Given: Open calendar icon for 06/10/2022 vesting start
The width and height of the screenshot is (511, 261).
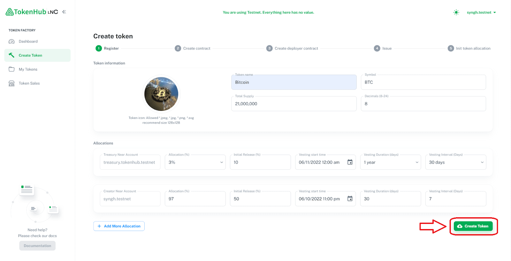Looking at the screenshot, I should click(x=350, y=199).
